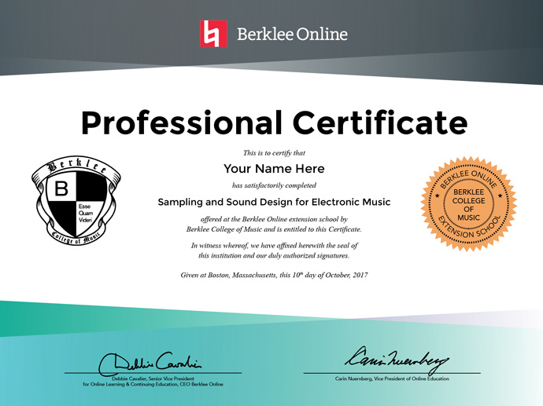This screenshot has width=543, height=406.
Task: Click 'for Online Learning & Continuing Education' caption line
Action: [153, 384]
